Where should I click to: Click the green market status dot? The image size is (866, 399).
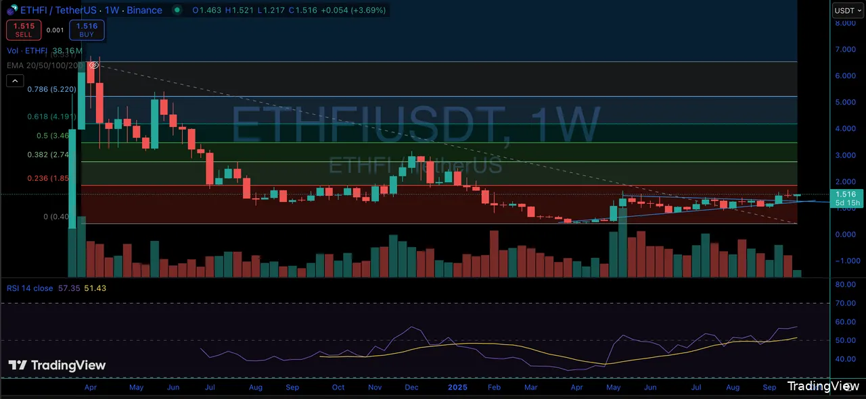[177, 10]
